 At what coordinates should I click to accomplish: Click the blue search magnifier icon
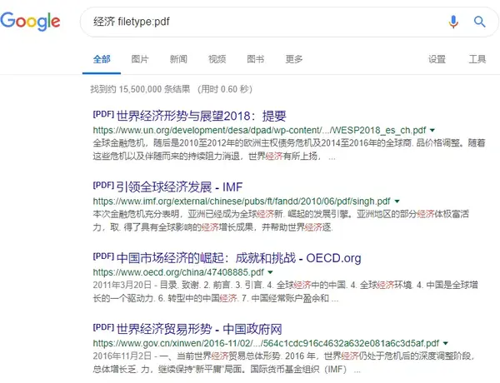[479, 22]
